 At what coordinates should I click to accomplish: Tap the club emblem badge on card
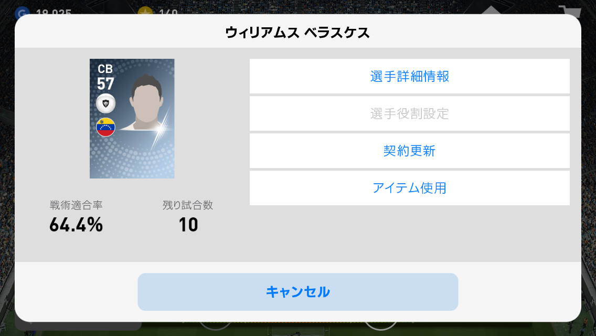[105, 103]
